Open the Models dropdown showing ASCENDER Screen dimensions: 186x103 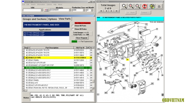coord(70,10)
